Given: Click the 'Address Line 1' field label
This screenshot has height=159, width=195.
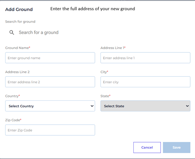Looking at the screenshot, I should coord(113,48).
